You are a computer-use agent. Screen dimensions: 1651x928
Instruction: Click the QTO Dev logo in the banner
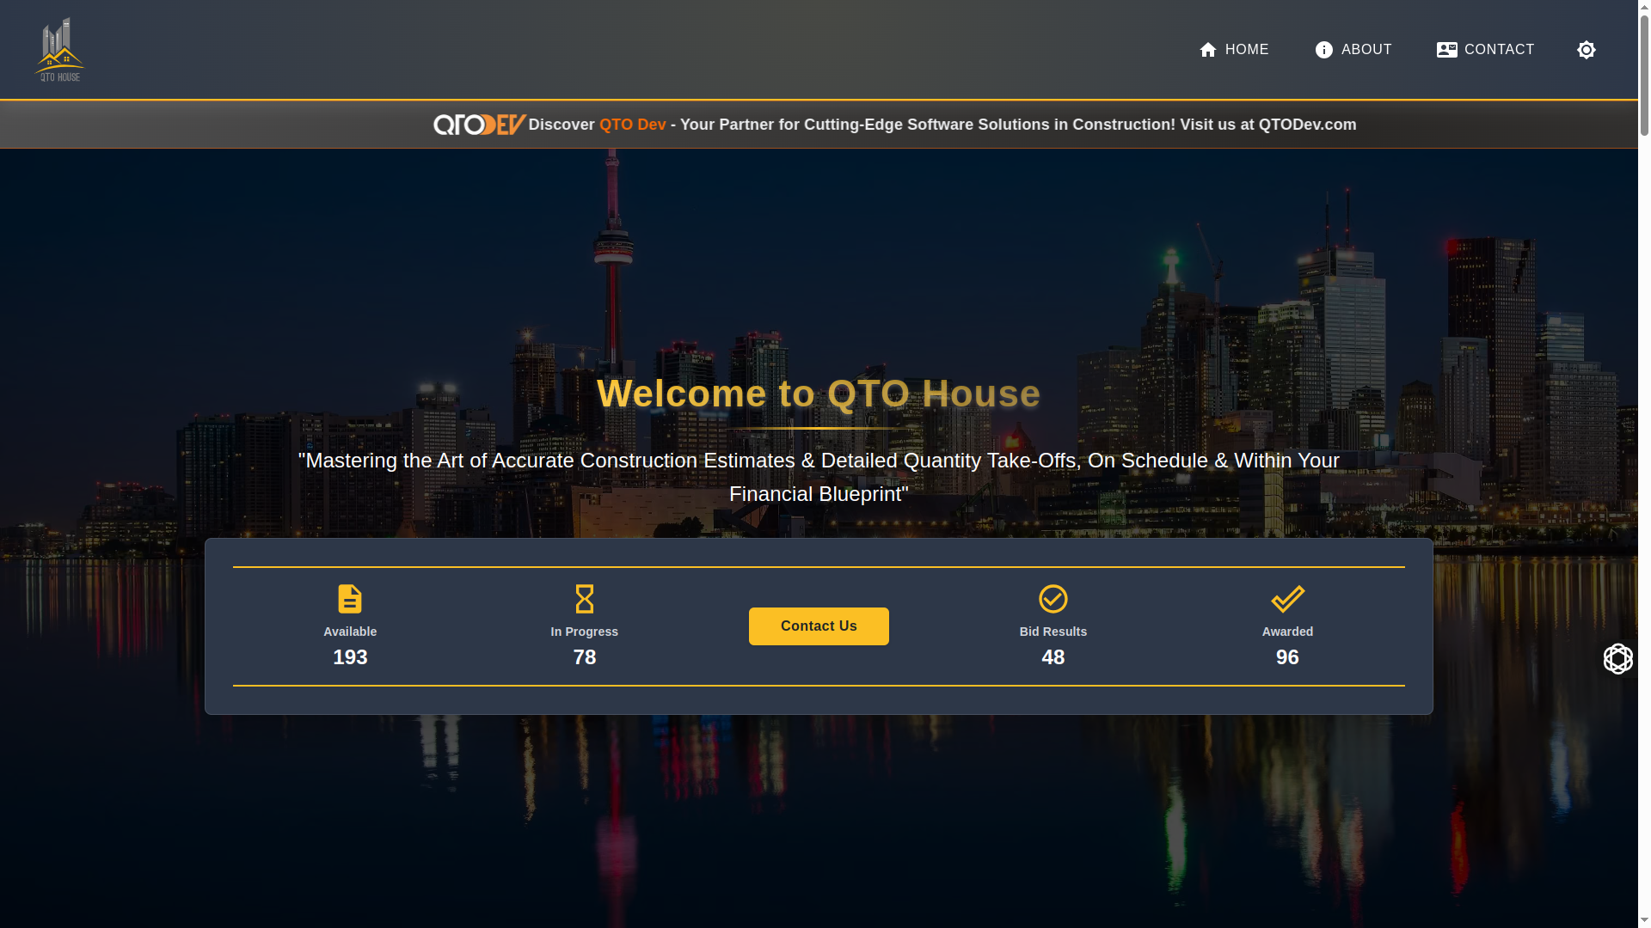tap(478, 124)
